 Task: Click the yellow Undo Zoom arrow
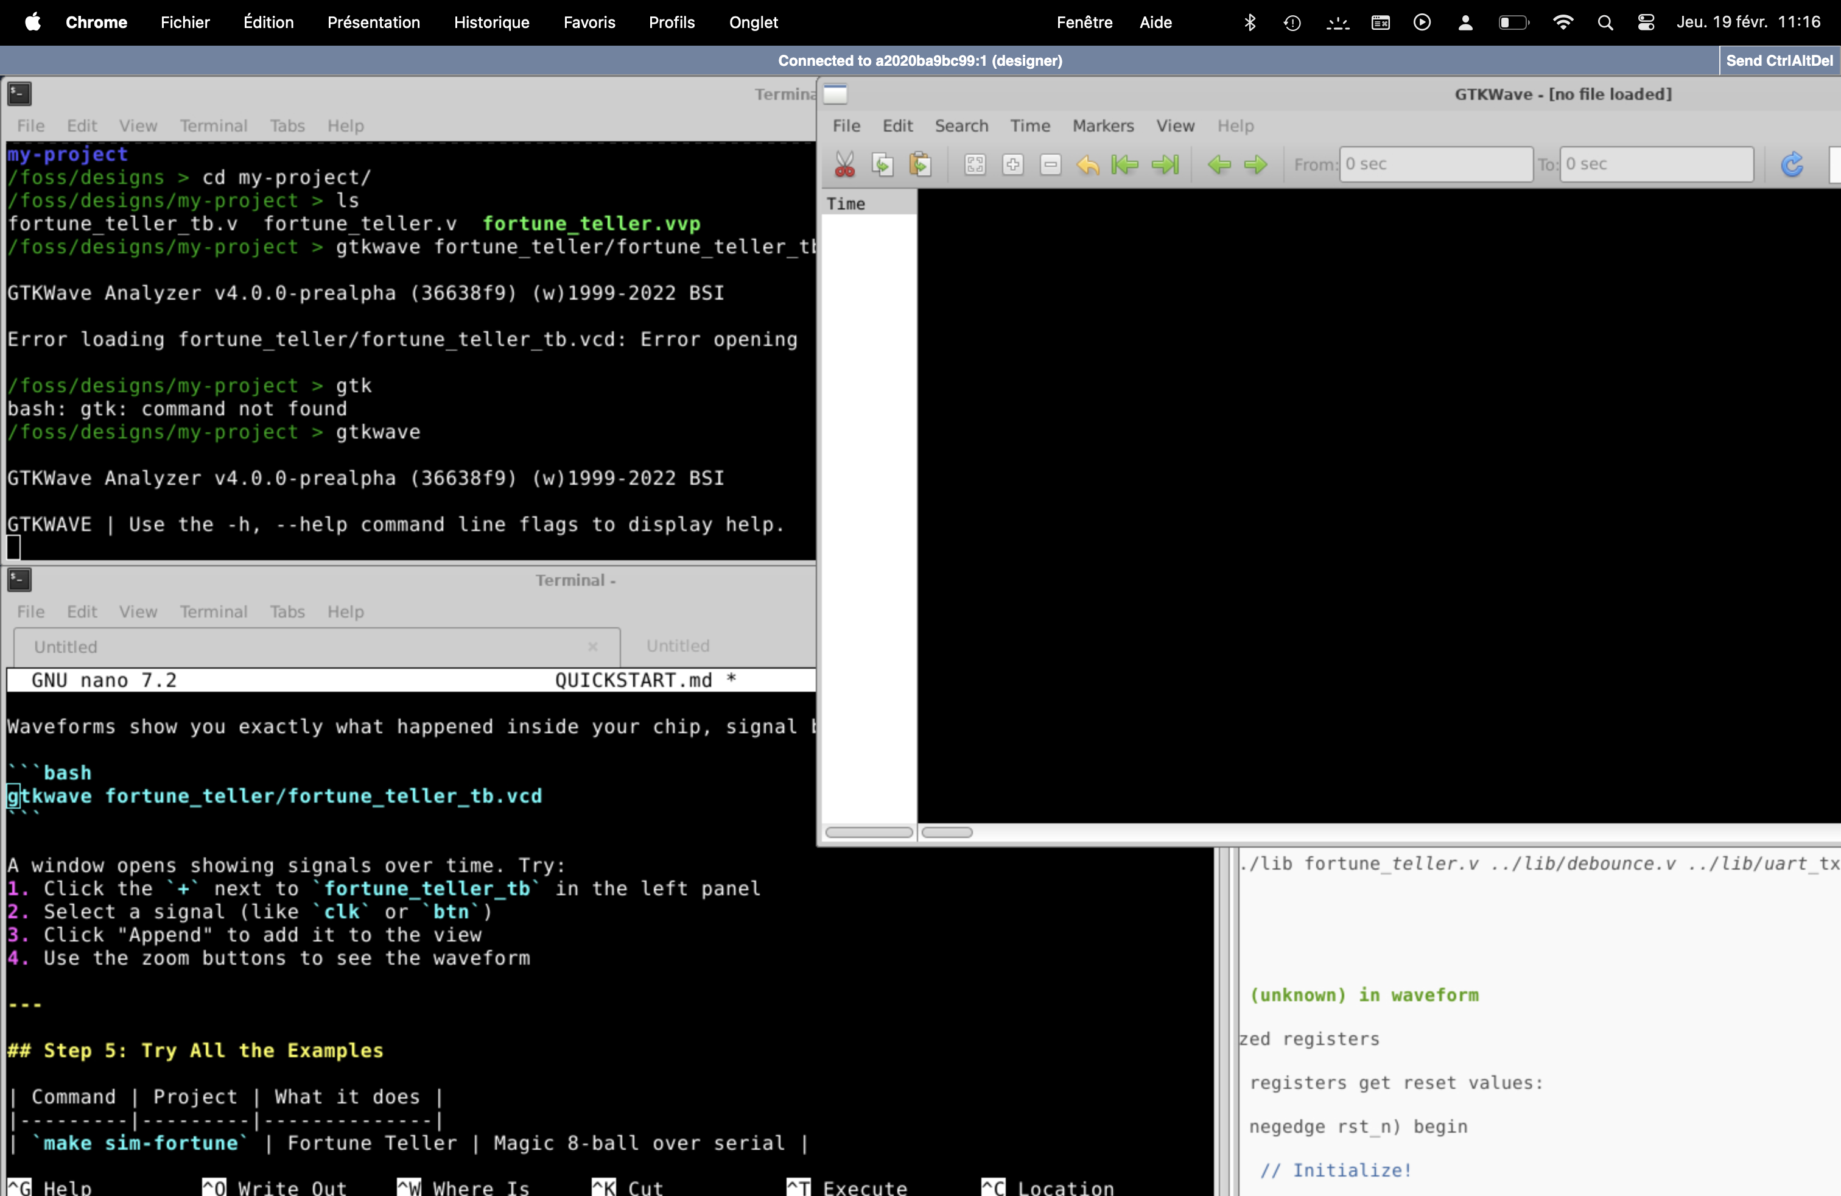[x=1087, y=164]
